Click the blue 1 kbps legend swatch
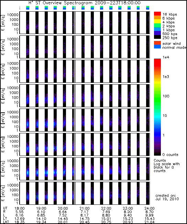The height and width of the screenshot is (224, 187). pos(157,29)
